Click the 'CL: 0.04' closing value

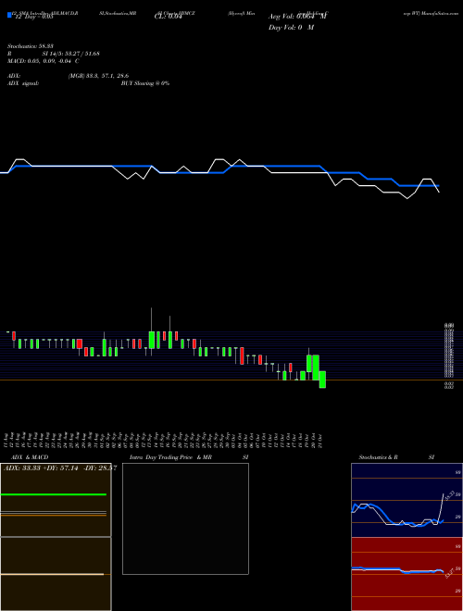pos(168,17)
